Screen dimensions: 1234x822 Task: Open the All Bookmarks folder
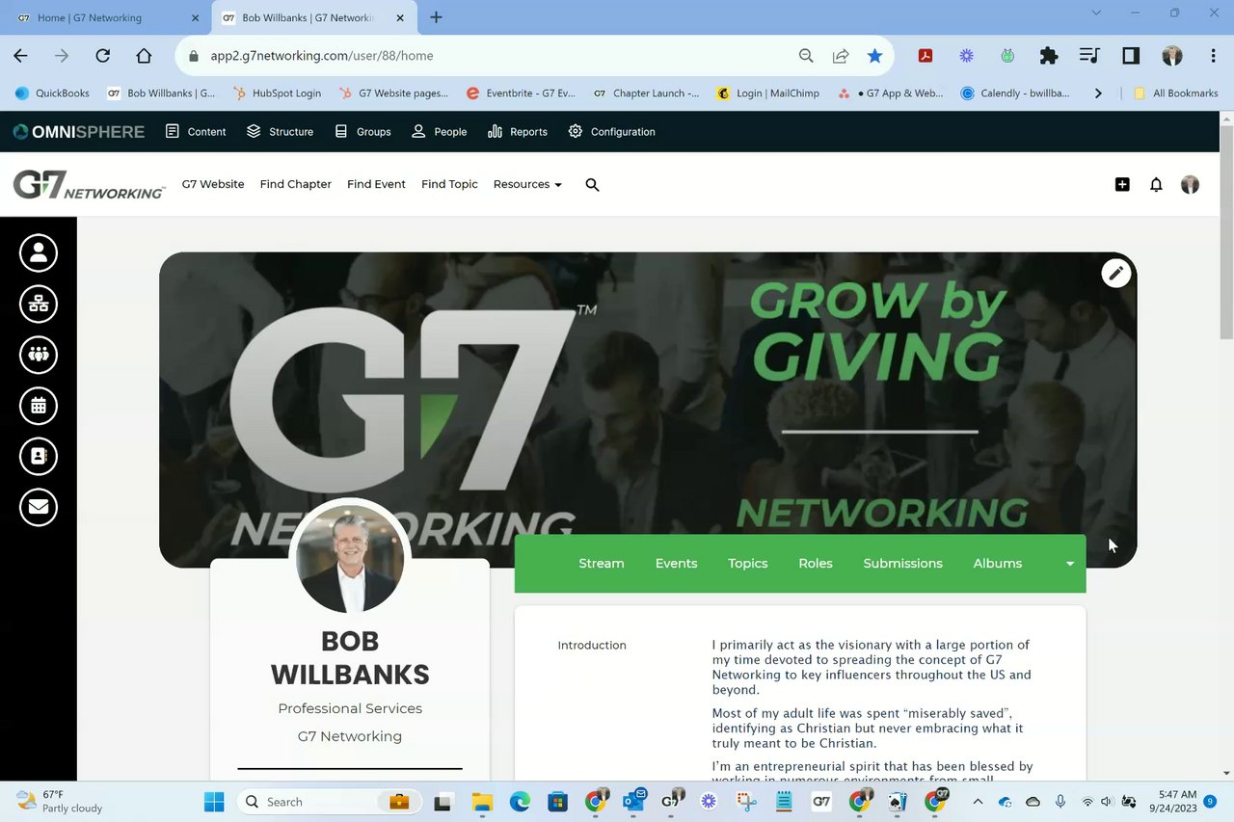click(1176, 93)
